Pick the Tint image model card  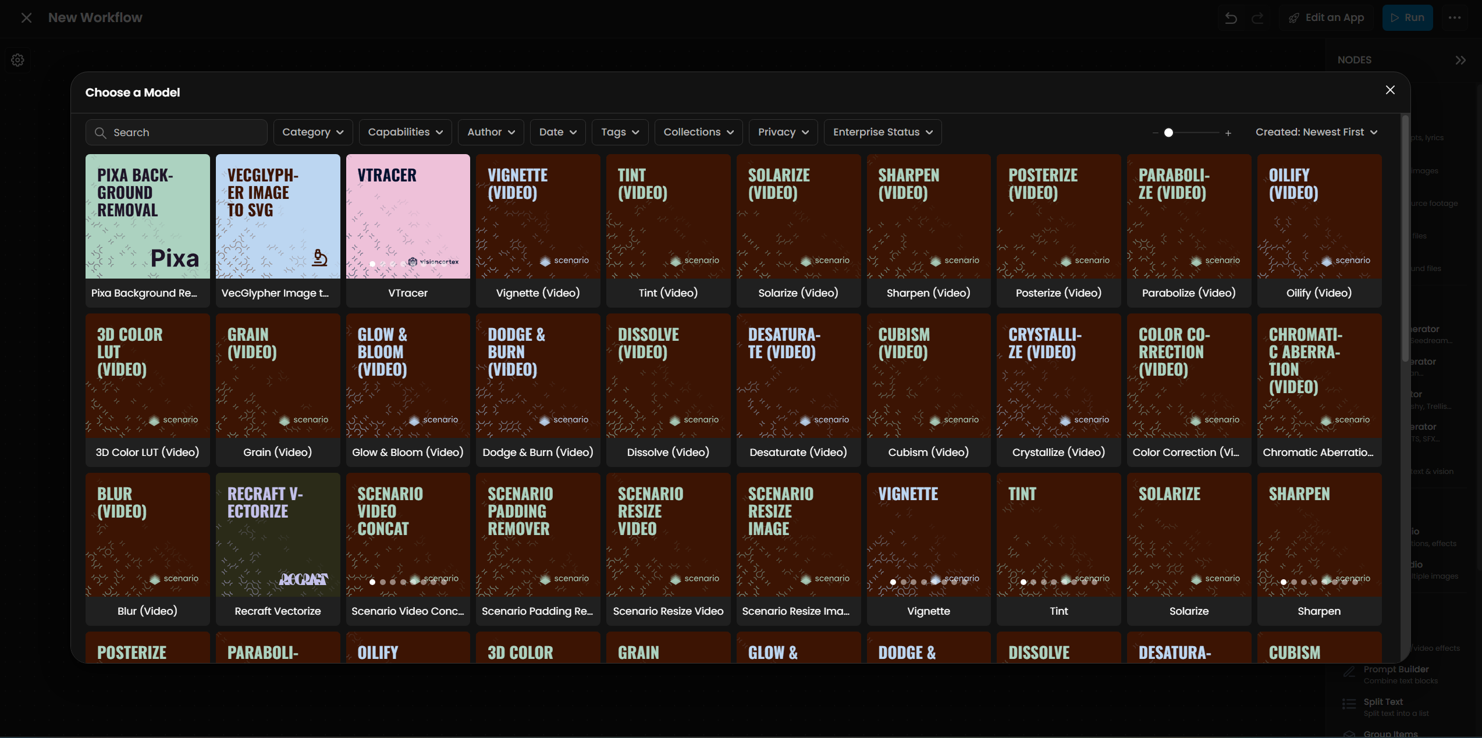(1059, 550)
